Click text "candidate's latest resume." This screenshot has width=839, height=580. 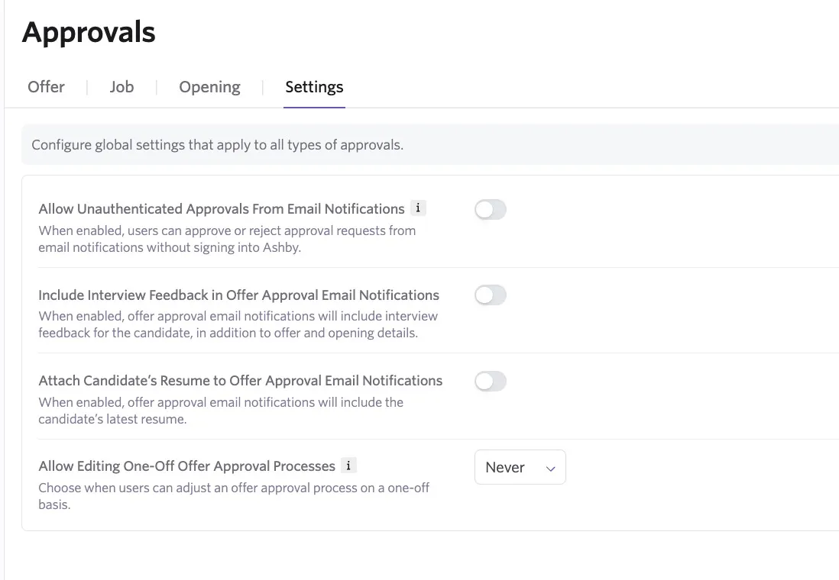point(112,419)
